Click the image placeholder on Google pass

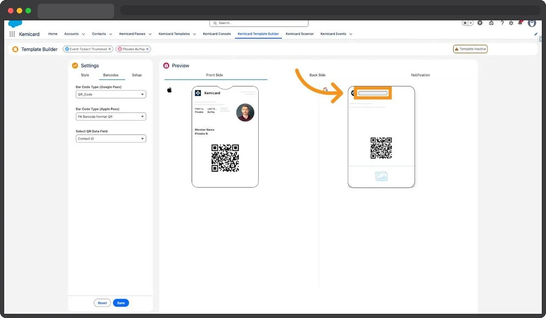pyautogui.click(x=381, y=176)
